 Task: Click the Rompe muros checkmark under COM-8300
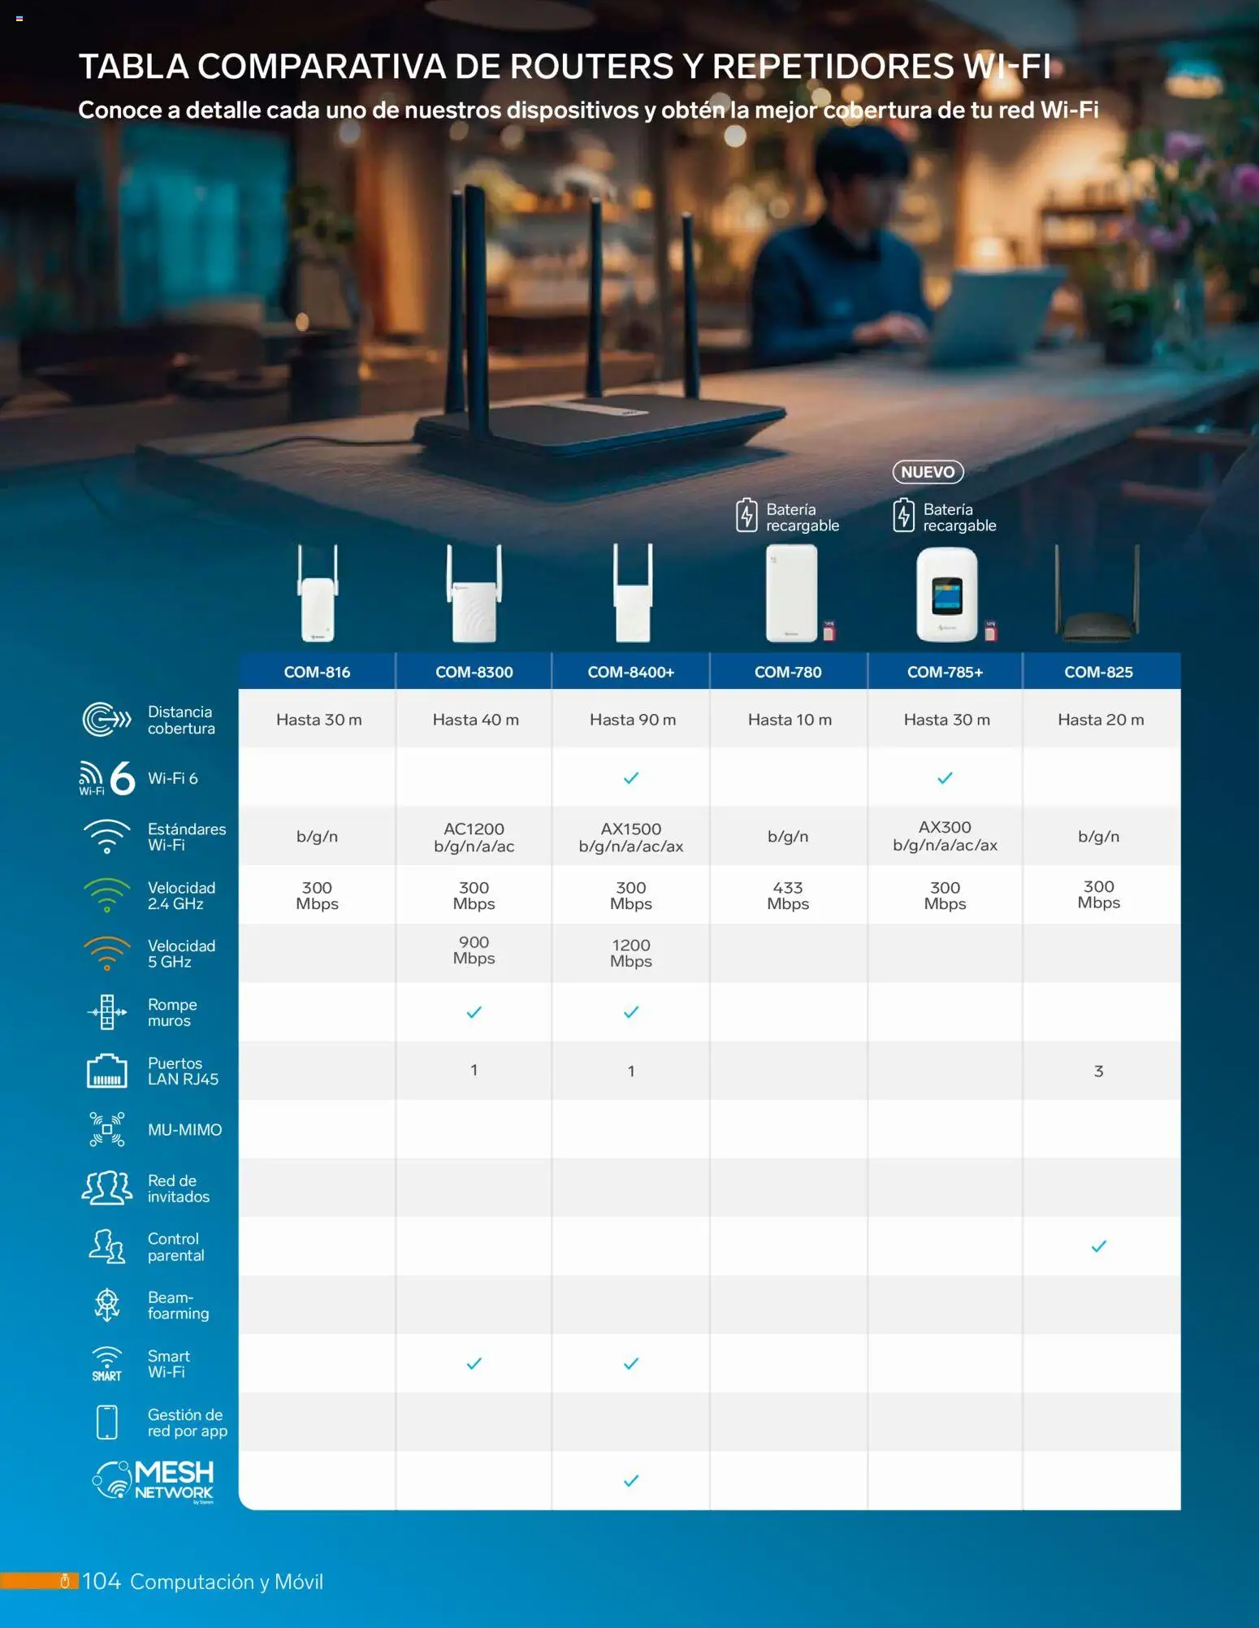pos(474,1012)
